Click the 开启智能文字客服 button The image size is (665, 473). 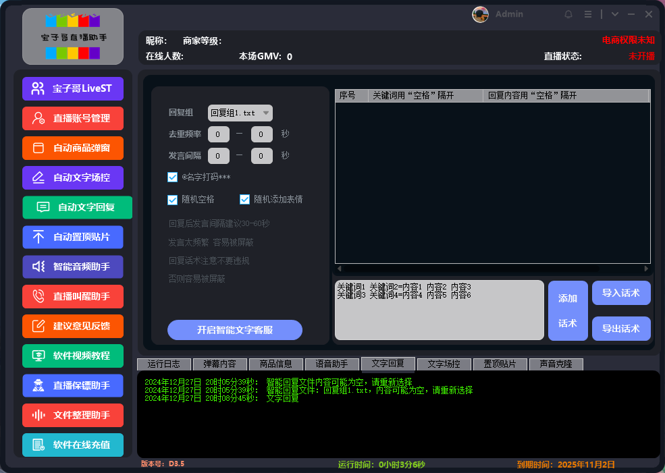(x=234, y=329)
